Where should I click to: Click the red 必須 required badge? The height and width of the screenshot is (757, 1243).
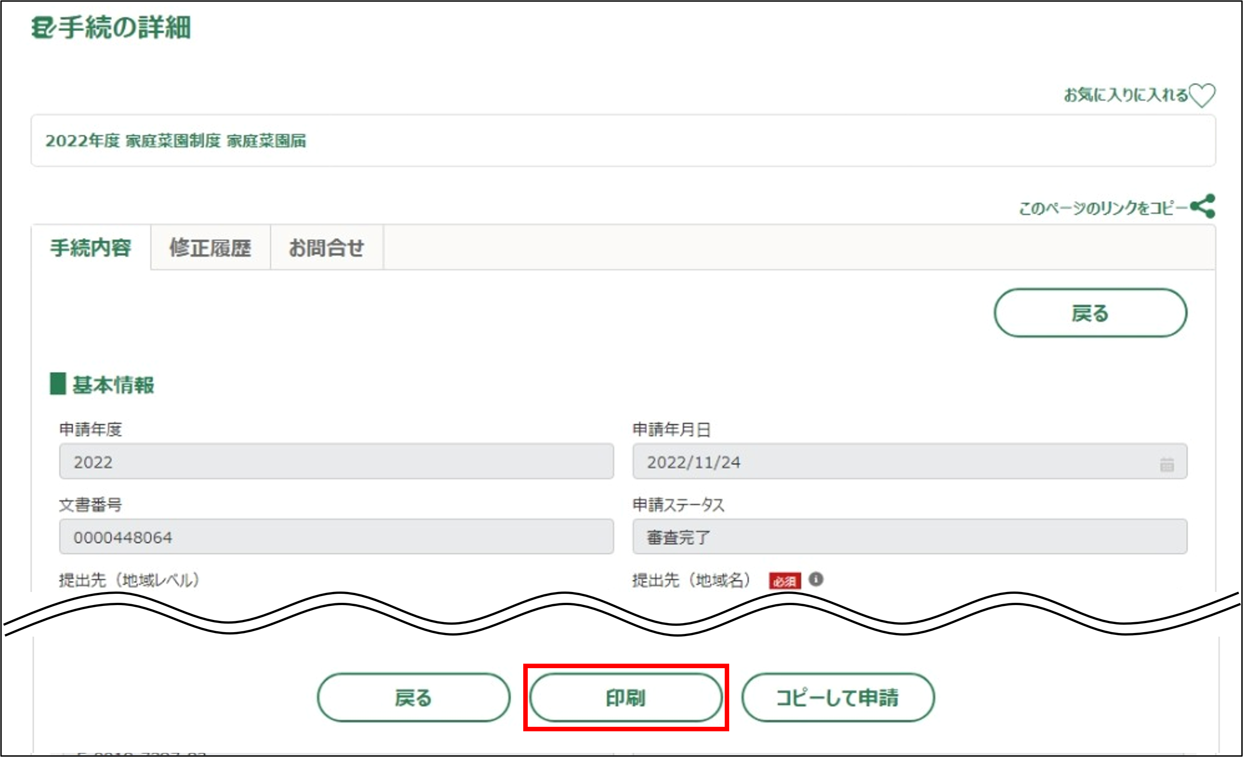tap(785, 581)
